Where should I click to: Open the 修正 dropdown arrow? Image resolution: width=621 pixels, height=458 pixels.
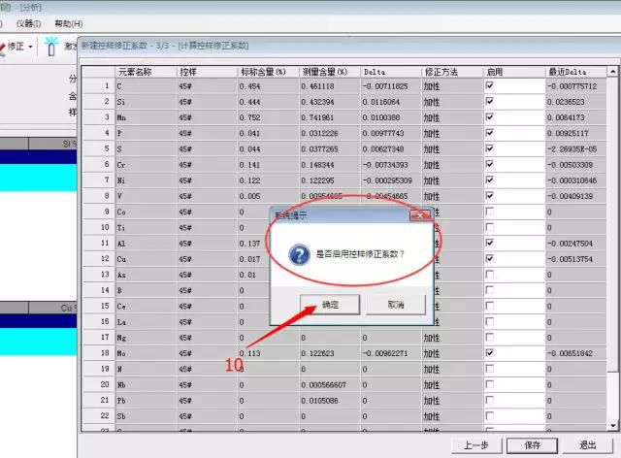click(x=31, y=47)
